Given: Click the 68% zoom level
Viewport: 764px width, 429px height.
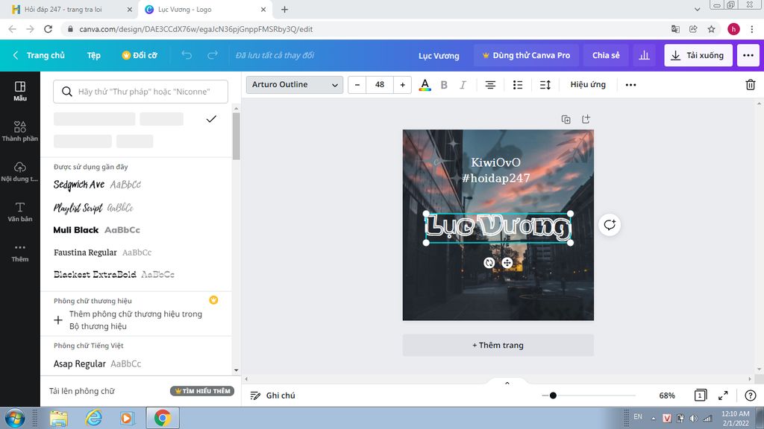Looking at the screenshot, I should tap(667, 395).
